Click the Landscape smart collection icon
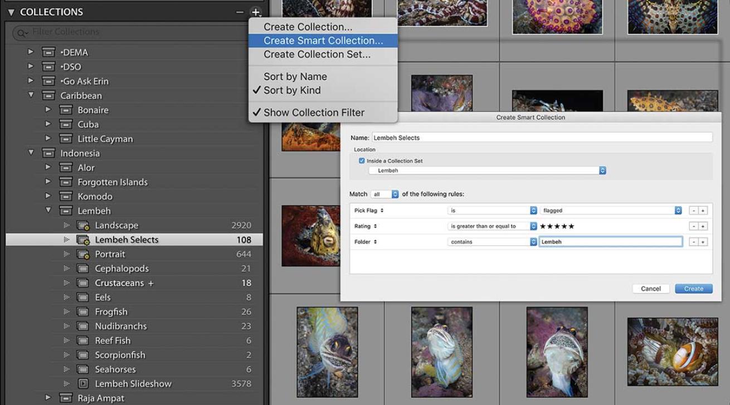The image size is (730, 405). (83, 226)
